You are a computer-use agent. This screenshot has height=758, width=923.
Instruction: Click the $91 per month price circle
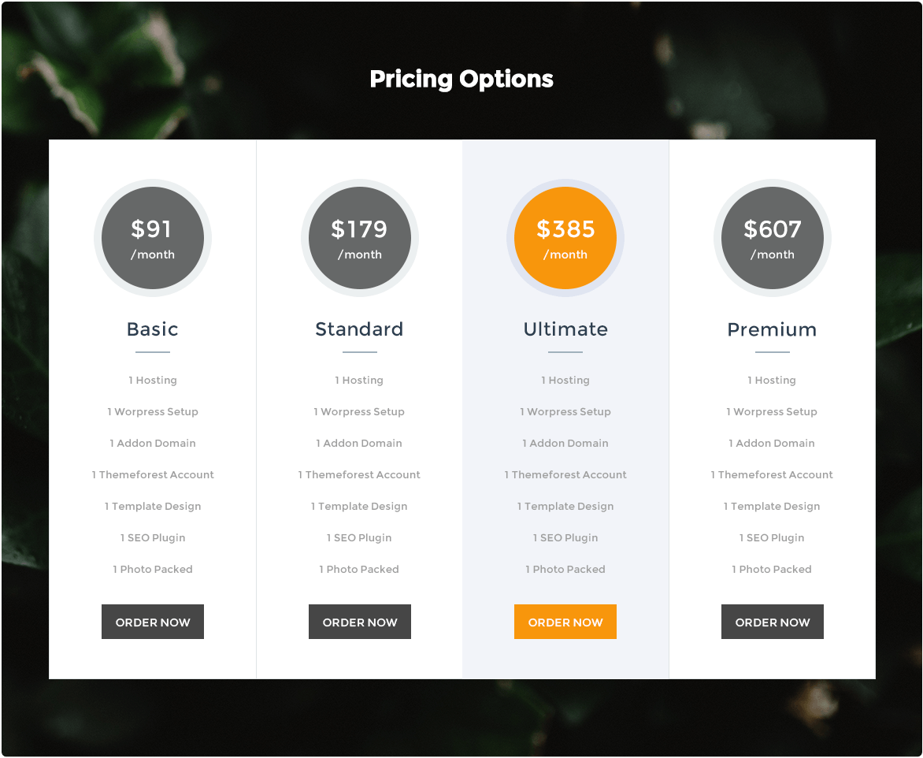(x=153, y=238)
